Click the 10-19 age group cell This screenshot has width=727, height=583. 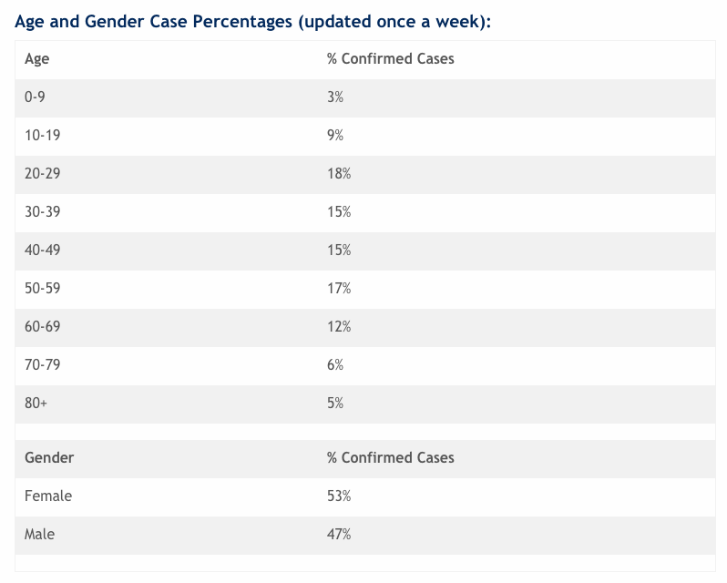coord(43,136)
